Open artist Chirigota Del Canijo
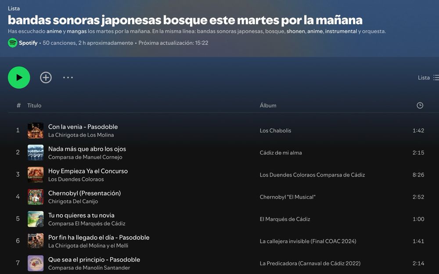The image size is (439, 274). (x=73, y=201)
